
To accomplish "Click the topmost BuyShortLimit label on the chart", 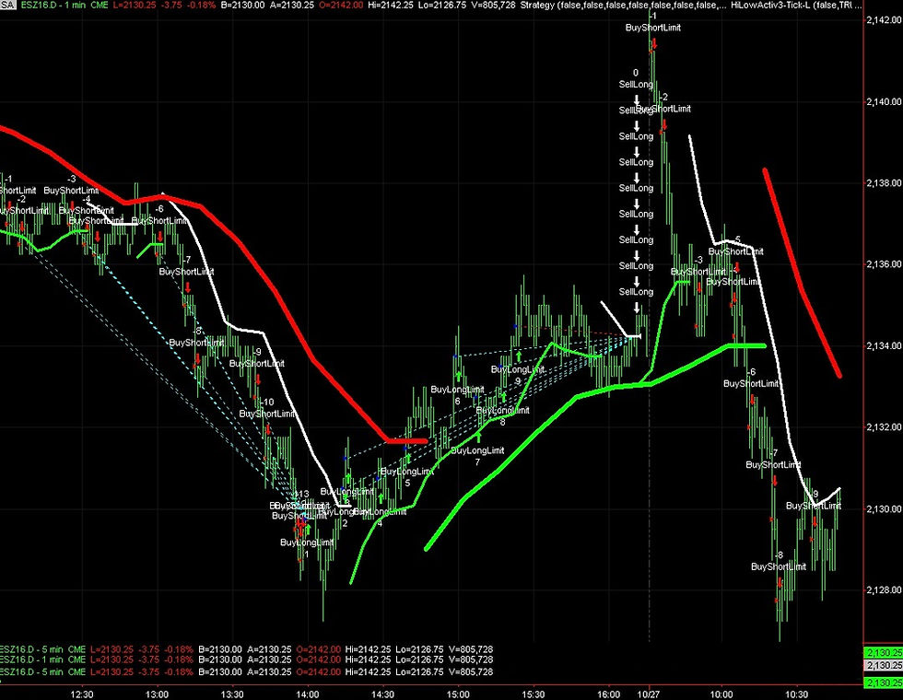I will pos(652,28).
